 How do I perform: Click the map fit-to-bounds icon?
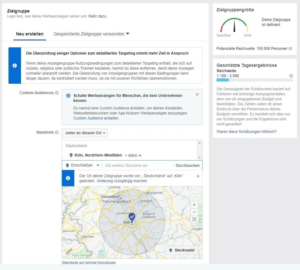(194, 219)
